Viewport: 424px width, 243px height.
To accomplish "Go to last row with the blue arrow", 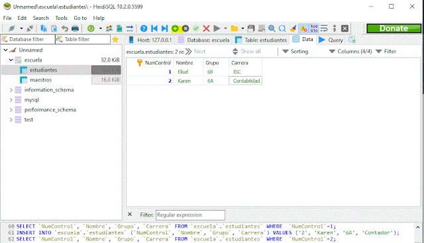I will click(164, 28).
